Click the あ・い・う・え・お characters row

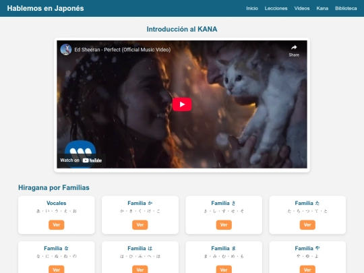coord(57,211)
